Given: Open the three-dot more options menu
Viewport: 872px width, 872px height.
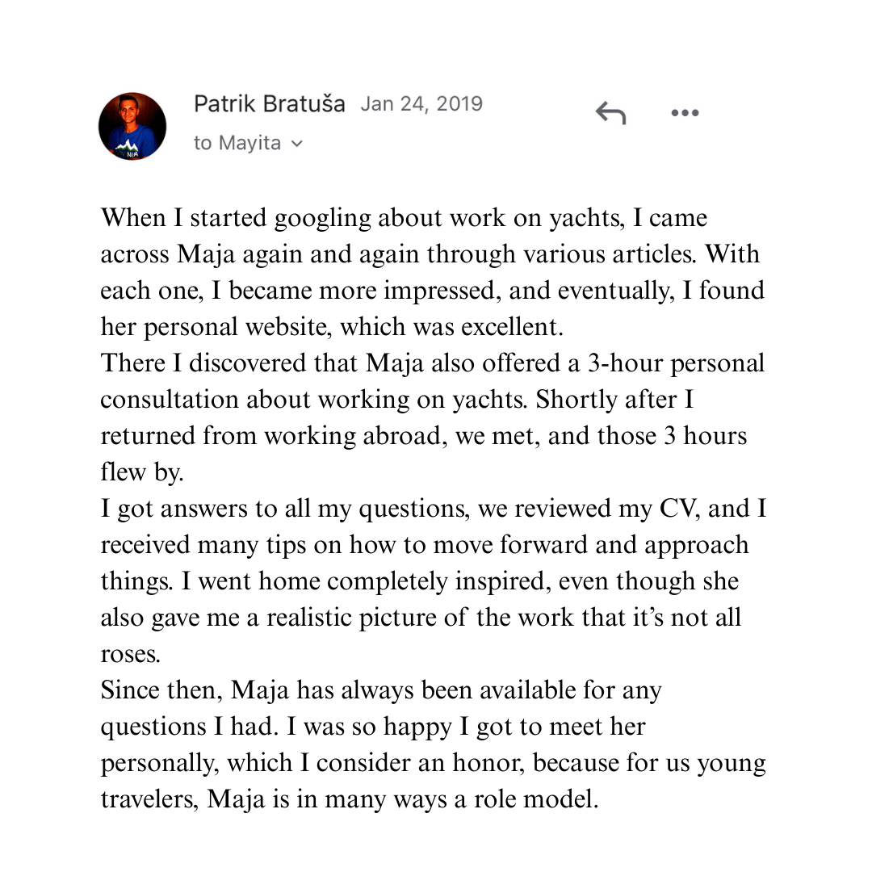Looking at the screenshot, I should point(685,113).
